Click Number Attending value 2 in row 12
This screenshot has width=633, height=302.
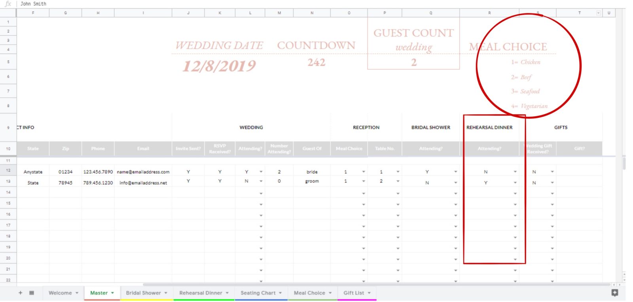tap(279, 172)
